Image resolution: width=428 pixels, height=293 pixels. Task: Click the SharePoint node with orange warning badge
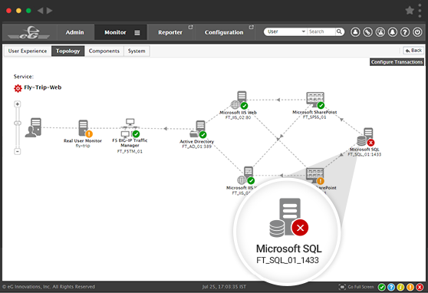tap(316, 175)
